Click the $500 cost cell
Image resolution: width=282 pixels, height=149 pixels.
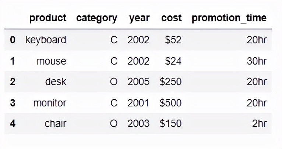click(x=170, y=103)
